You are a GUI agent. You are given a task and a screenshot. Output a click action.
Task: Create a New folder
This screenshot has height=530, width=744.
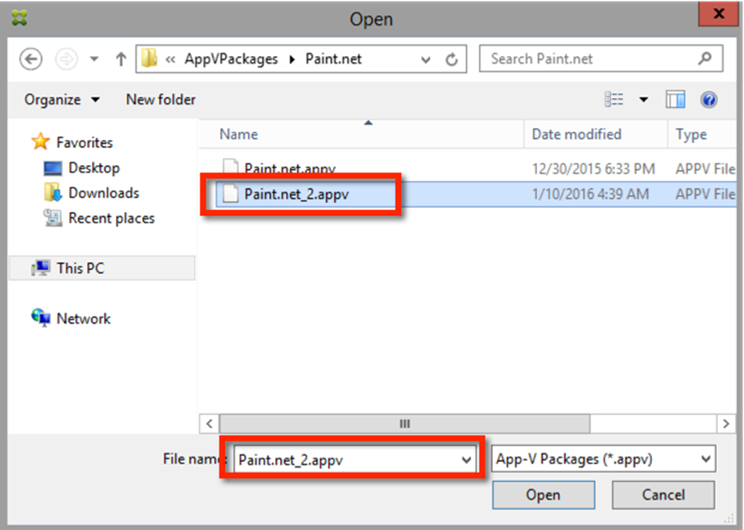pyautogui.click(x=161, y=99)
